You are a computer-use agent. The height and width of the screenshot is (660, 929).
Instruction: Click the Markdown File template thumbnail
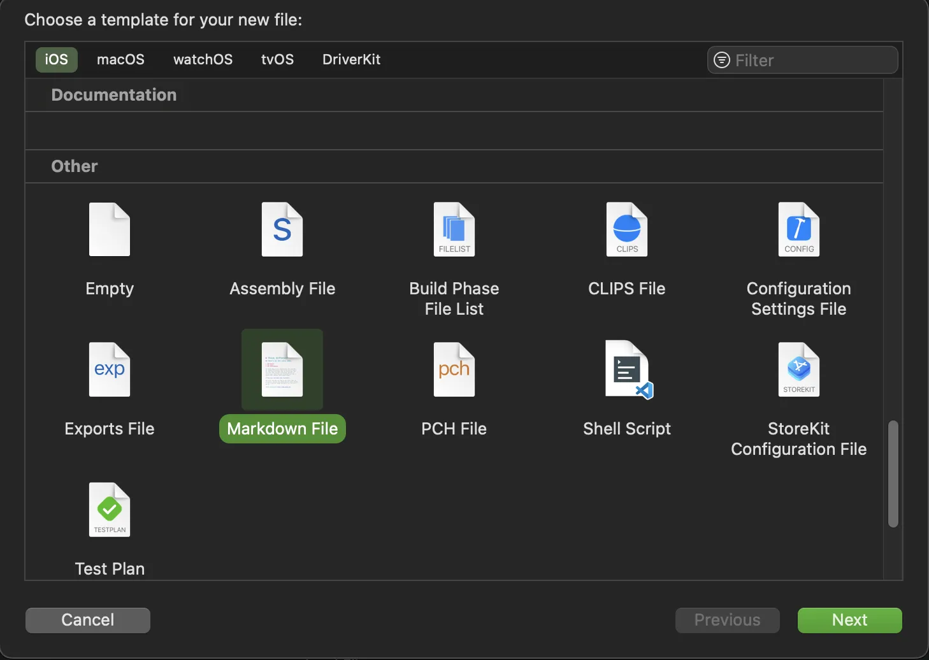point(282,370)
